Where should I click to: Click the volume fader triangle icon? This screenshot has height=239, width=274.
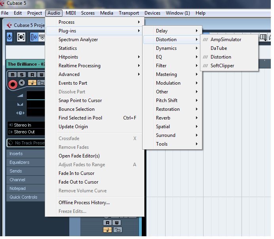pyautogui.click(x=20, y=95)
